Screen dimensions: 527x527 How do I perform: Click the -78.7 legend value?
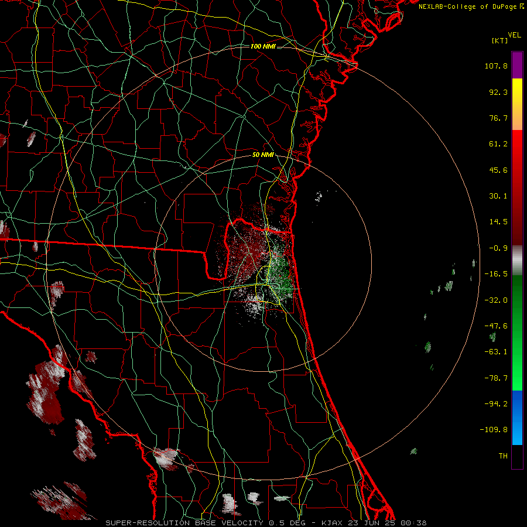coord(496,378)
